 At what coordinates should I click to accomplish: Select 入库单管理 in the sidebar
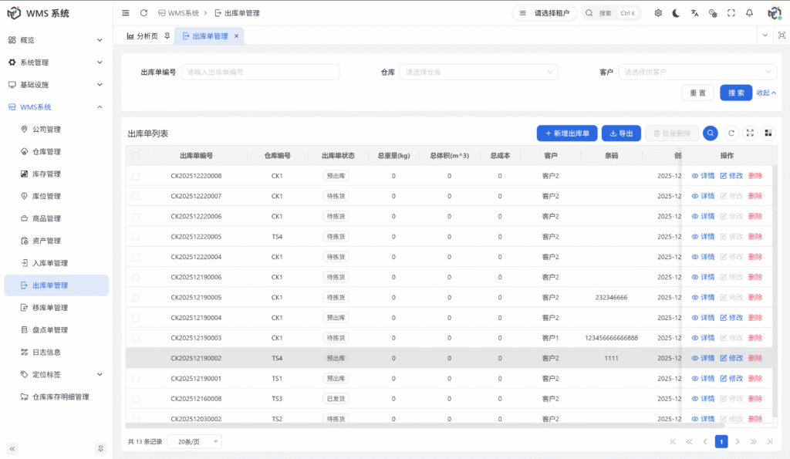[x=49, y=262]
